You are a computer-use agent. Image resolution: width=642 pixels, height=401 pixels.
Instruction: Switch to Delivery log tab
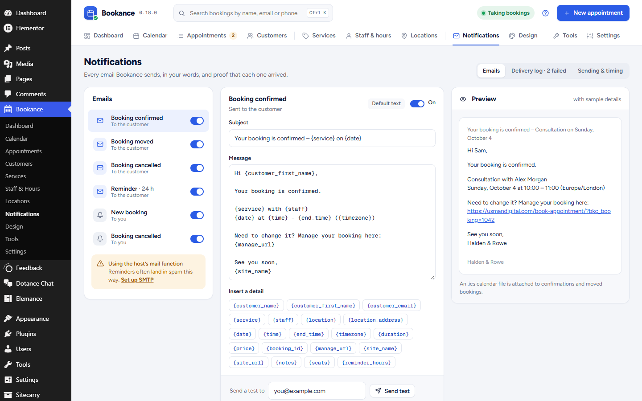539,71
